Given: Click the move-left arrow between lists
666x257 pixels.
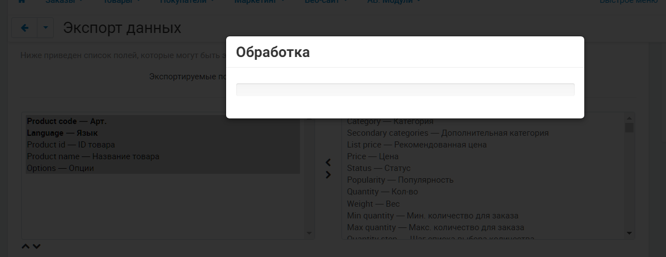Looking at the screenshot, I should tap(328, 163).
